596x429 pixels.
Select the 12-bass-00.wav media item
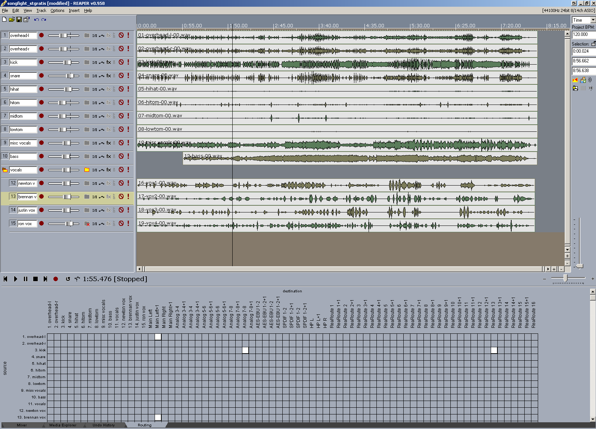[x=360, y=158]
